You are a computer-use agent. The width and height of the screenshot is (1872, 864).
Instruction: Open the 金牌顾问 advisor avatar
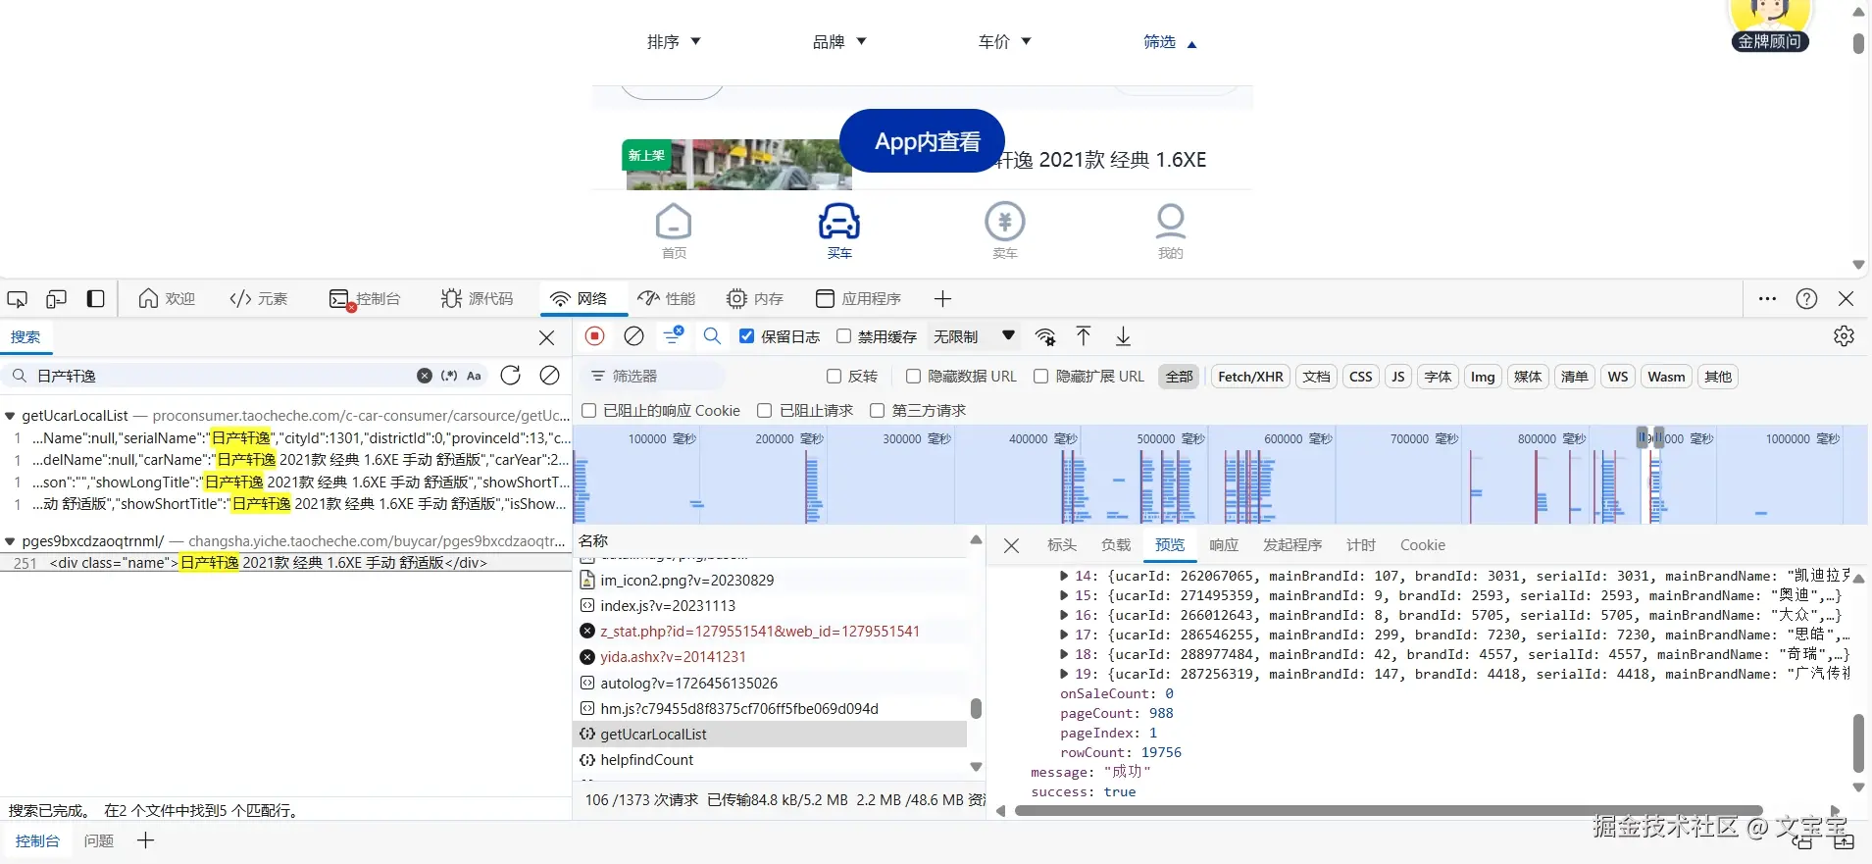1770,25
